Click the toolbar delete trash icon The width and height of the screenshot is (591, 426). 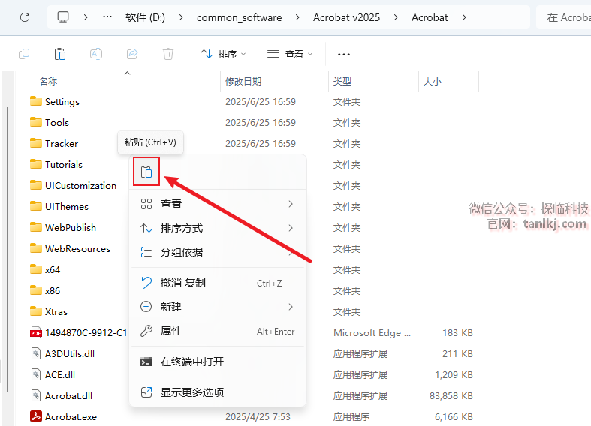[168, 54]
